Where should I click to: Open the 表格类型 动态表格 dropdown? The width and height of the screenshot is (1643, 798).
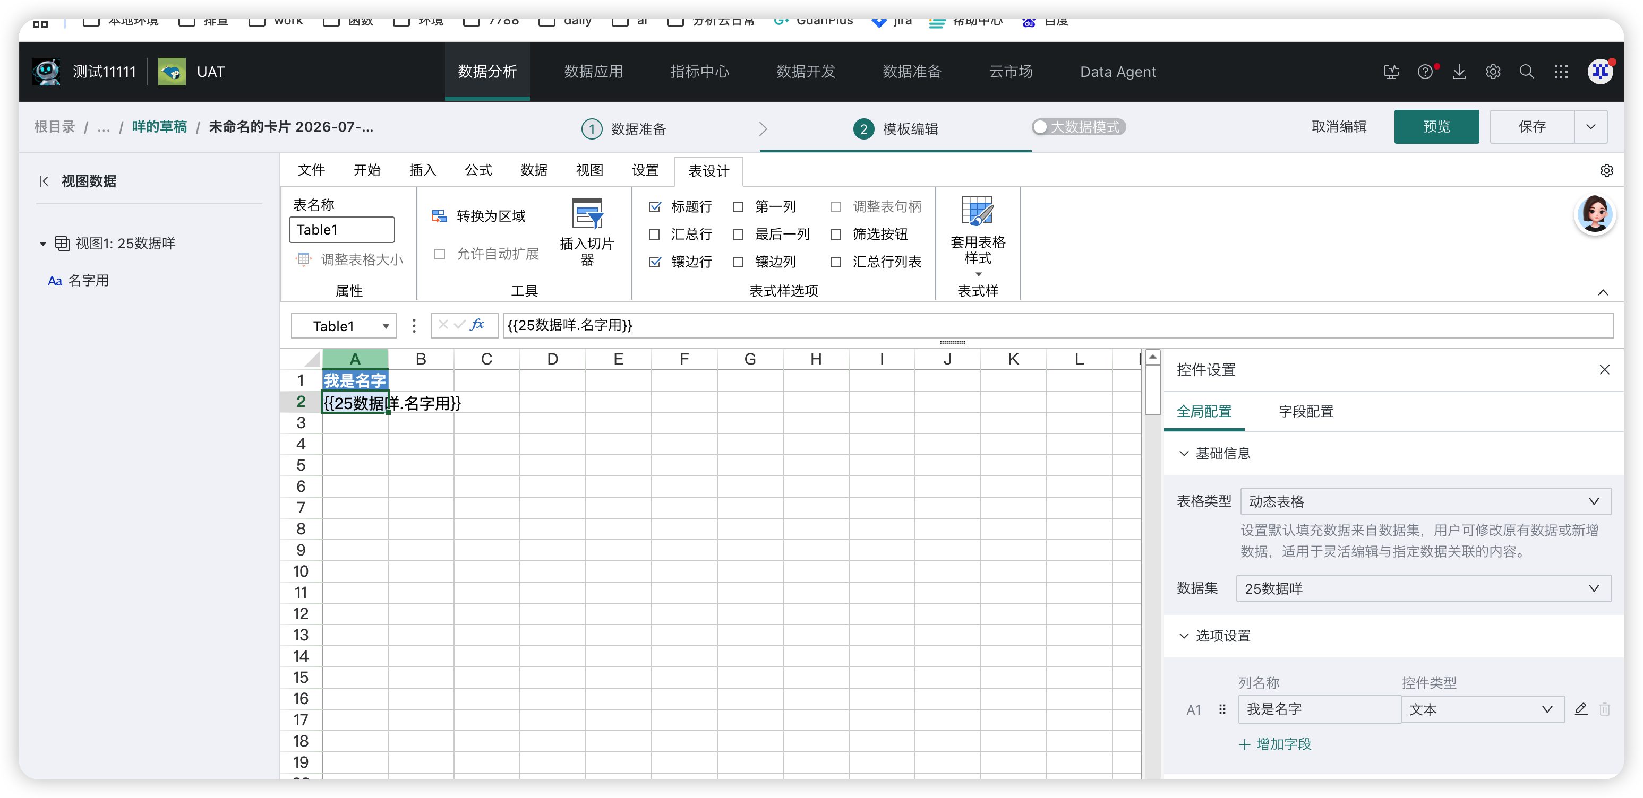pos(1425,501)
